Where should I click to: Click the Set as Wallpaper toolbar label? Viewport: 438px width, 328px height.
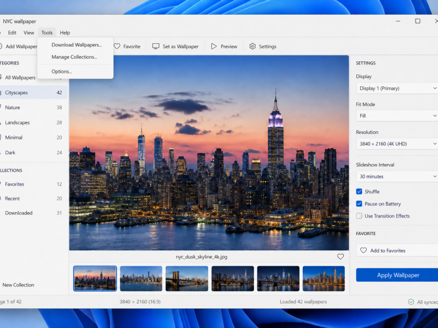click(181, 46)
